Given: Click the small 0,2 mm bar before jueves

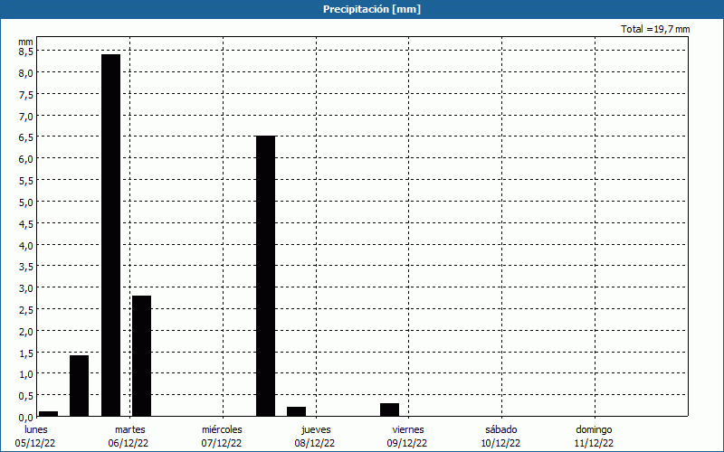Looking at the screenshot, I should [297, 411].
